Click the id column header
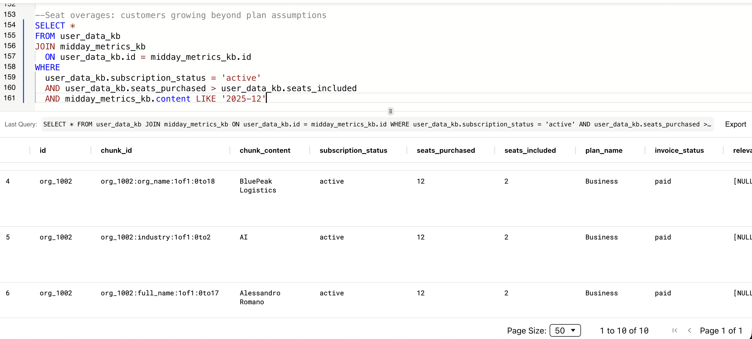Screen dimensions: 752x339 click(43, 150)
